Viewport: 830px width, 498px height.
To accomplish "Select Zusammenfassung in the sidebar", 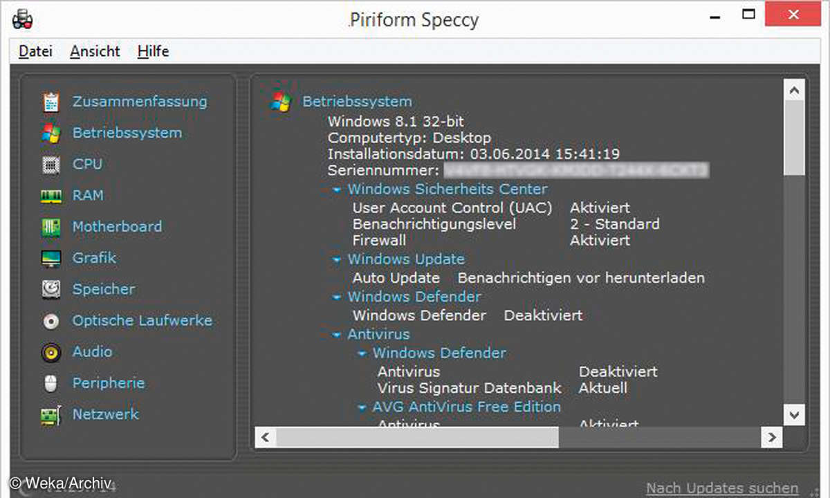I will tap(140, 101).
